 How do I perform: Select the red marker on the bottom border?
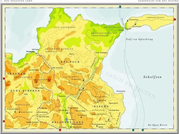pyautogui.click(x=60, y=130)
